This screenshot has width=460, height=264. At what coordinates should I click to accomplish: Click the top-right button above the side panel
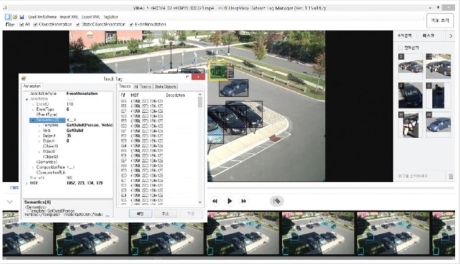point(439,20)
